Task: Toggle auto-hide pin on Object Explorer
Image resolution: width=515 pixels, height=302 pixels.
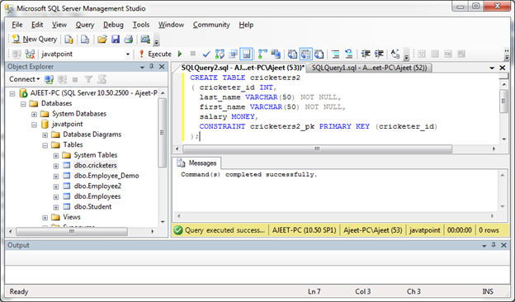Action: point(151,67)
